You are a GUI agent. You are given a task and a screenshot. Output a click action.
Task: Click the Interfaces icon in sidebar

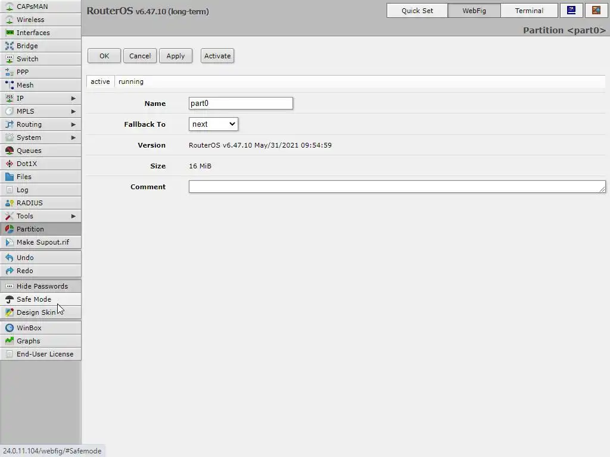[x=10, y=33]
